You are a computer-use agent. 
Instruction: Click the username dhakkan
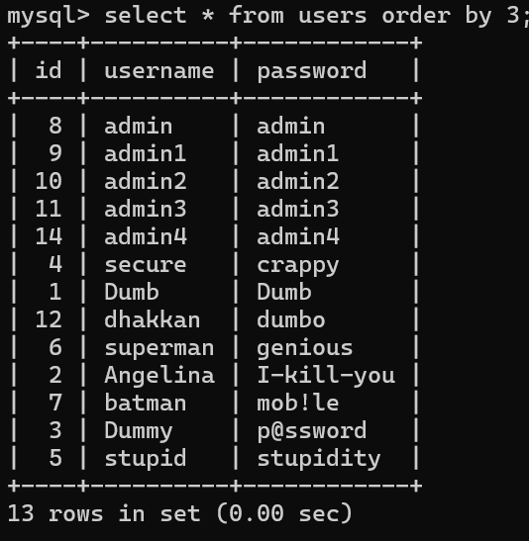153,319
